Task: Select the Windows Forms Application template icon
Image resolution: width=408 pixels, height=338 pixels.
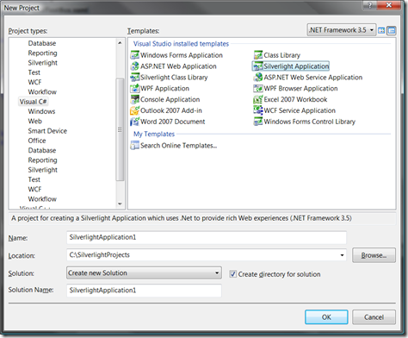Action: pos(134,55)
